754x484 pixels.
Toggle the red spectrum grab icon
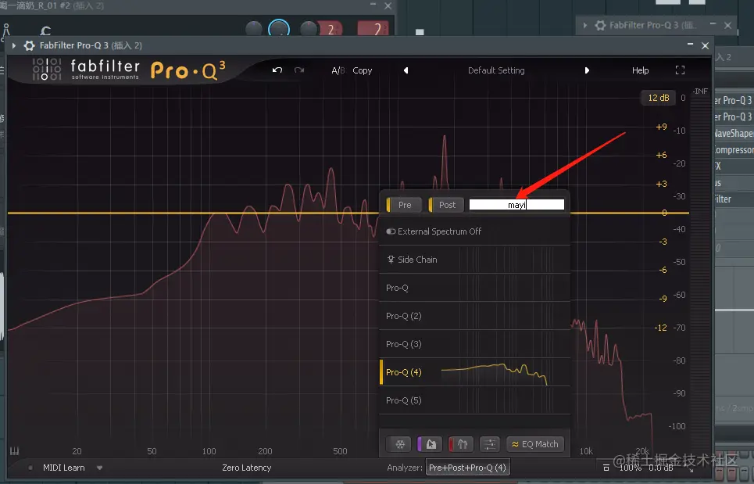(461, 444)
